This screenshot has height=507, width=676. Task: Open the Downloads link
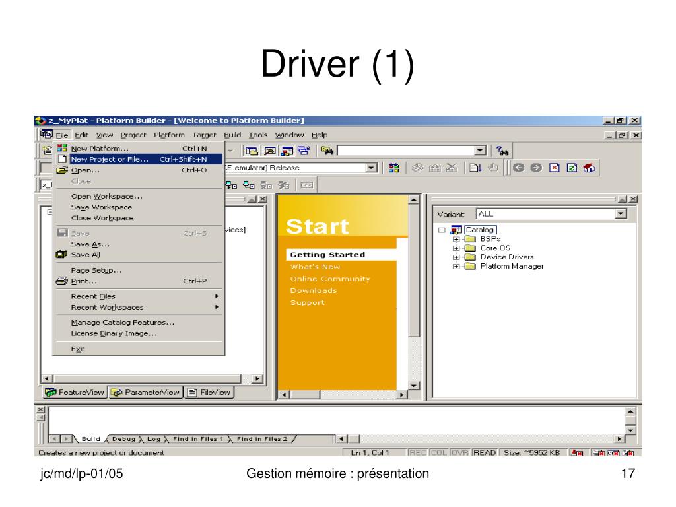tap(314, 291)
